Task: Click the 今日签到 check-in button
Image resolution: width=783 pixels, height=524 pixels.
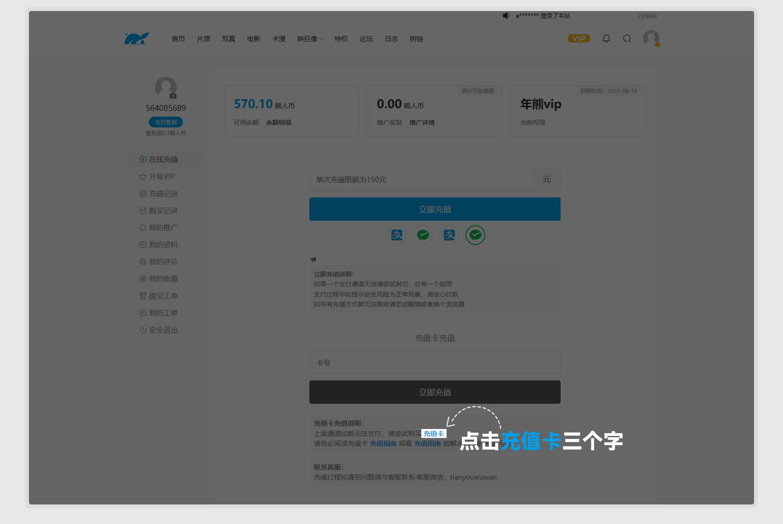Action: tap(166, 122)
